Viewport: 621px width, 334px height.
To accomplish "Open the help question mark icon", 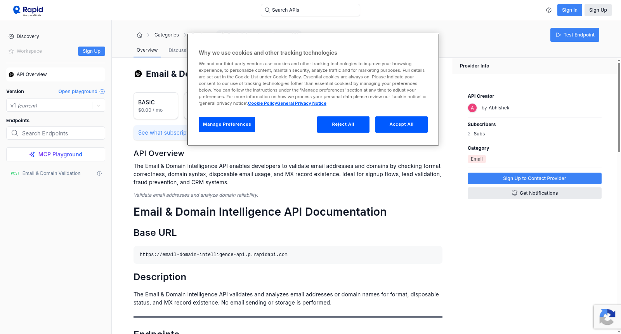I will [549, 10].
